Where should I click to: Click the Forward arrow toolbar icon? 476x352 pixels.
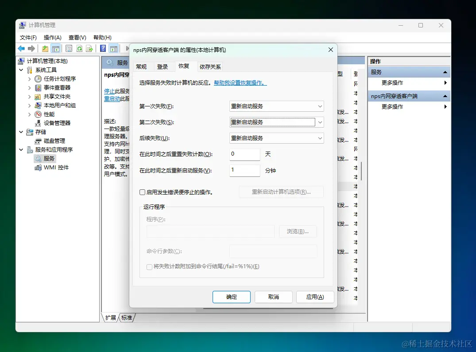(x=31, y=49)
